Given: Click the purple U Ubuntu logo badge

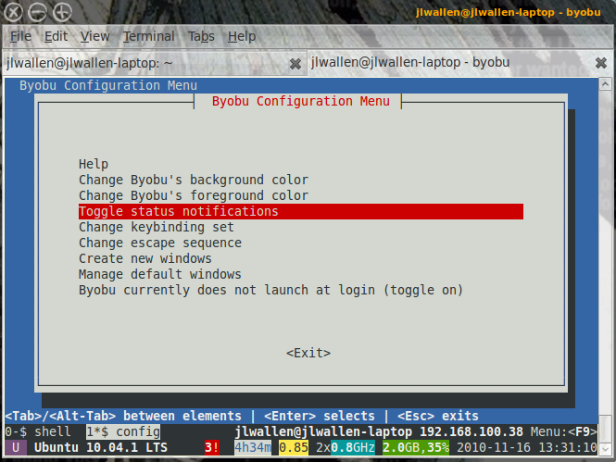Looking at the screenshot, I should click(16, 448).
